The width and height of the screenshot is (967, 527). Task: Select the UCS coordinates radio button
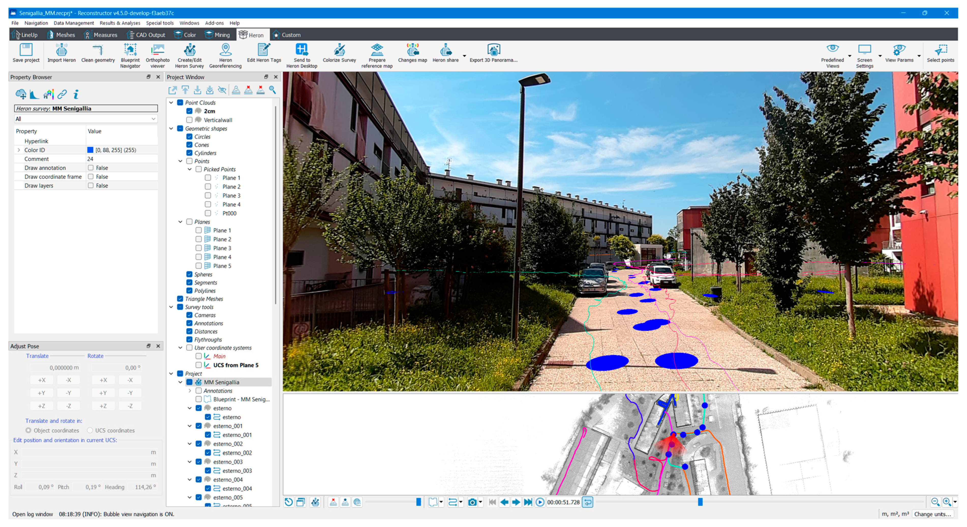click(x=90, y=430)
